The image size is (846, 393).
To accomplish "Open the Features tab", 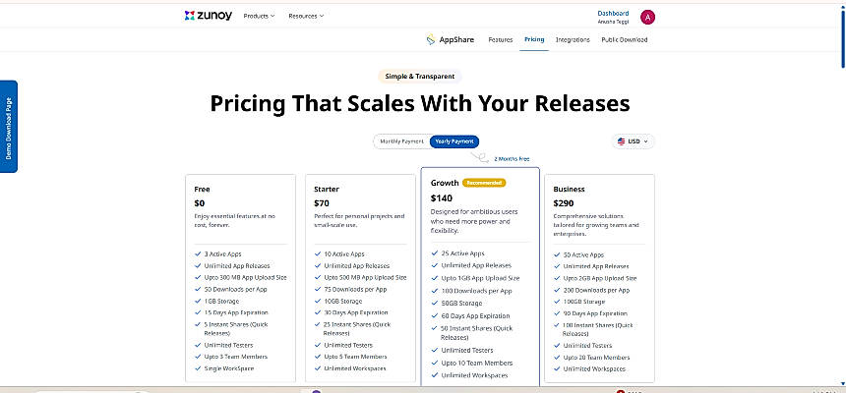I will (x=500, y=40).
